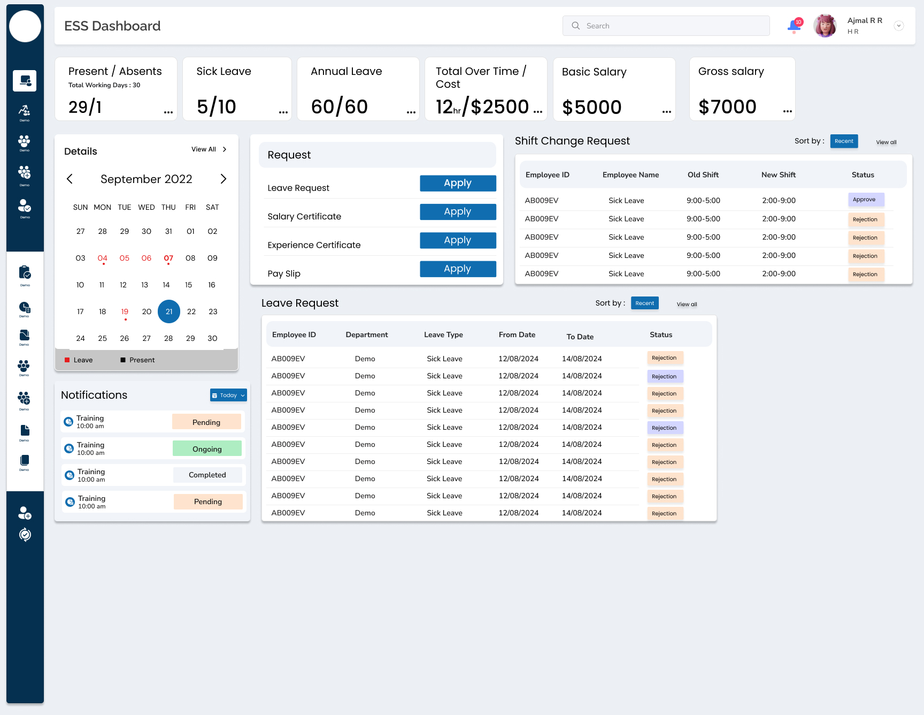This screenshot has height=715, width=924.
Task: Click the circular refresh checkmark sidebar icon
Action: [x=25, y=535]
